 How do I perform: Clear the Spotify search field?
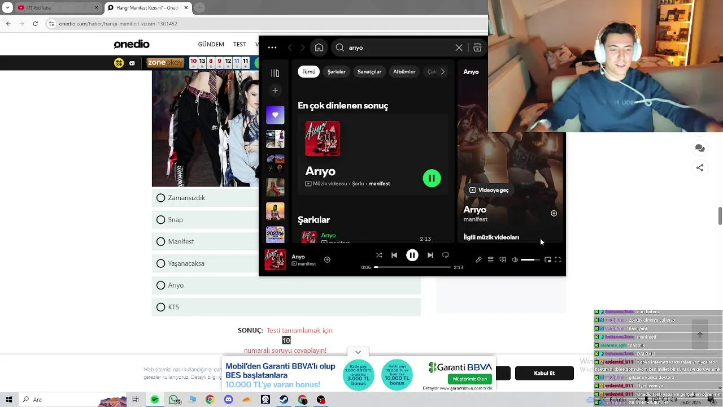coord(459,48)
